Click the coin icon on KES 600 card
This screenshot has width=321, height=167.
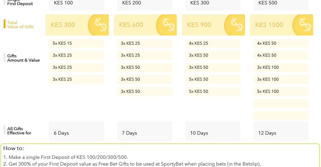166,25
